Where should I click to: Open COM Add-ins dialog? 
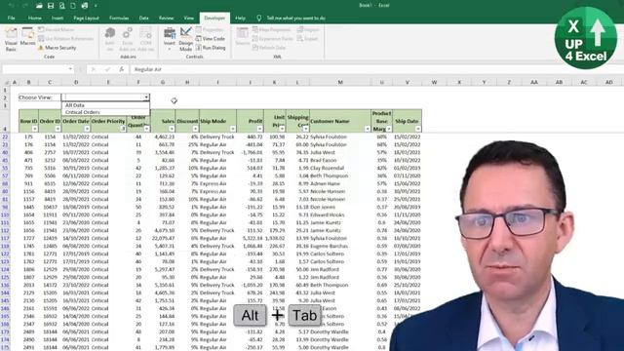(145, 39)
